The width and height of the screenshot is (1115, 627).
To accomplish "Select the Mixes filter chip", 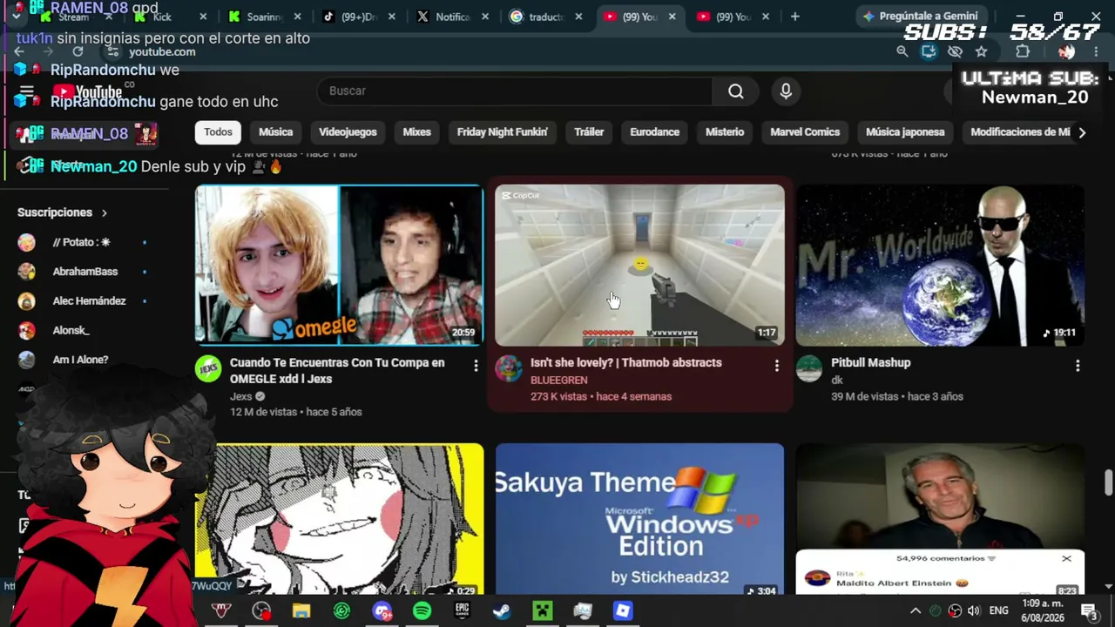I will (x=416, y=132).
